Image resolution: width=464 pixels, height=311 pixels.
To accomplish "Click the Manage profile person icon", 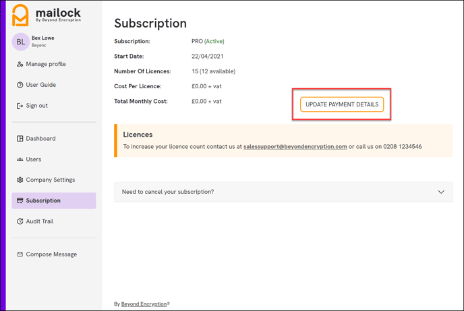I will pyautogui.click(x=20, y=64).
